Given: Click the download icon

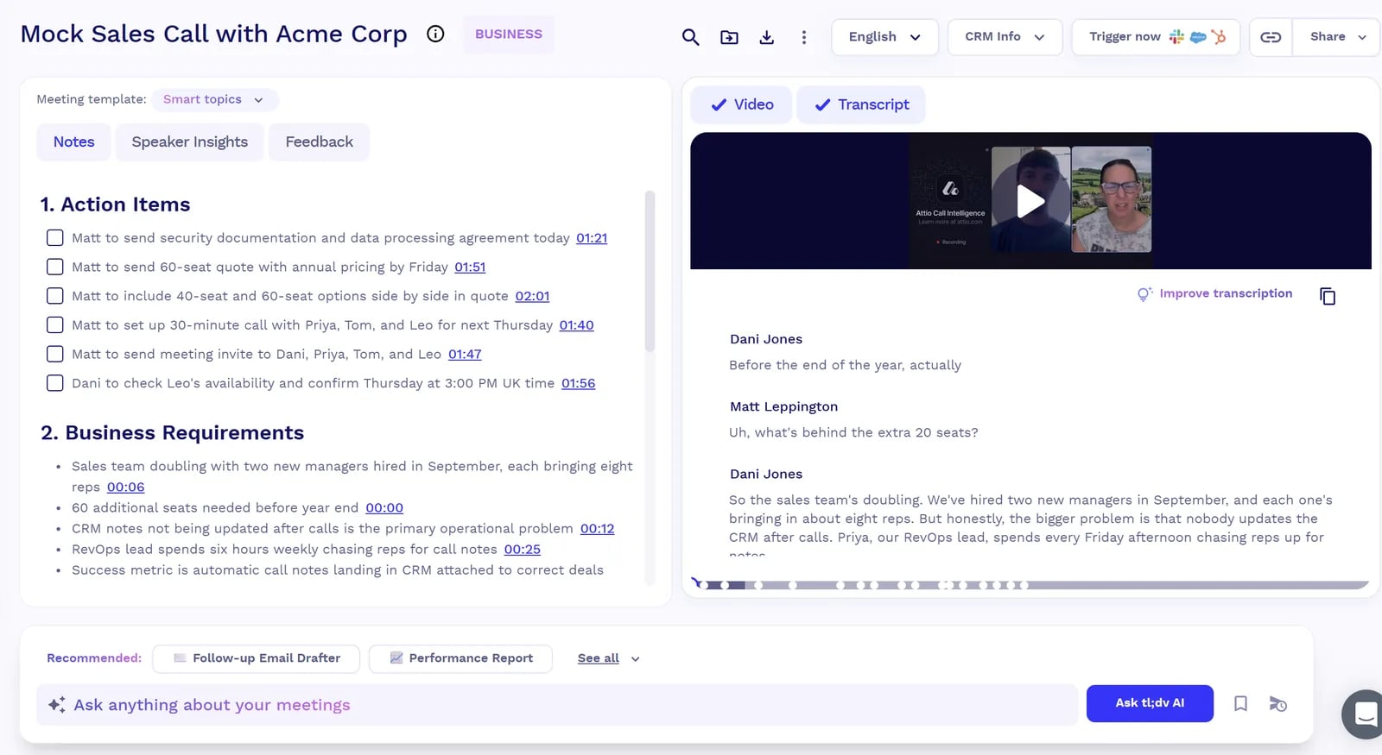Looking at the screenshot, I should 766,37.
